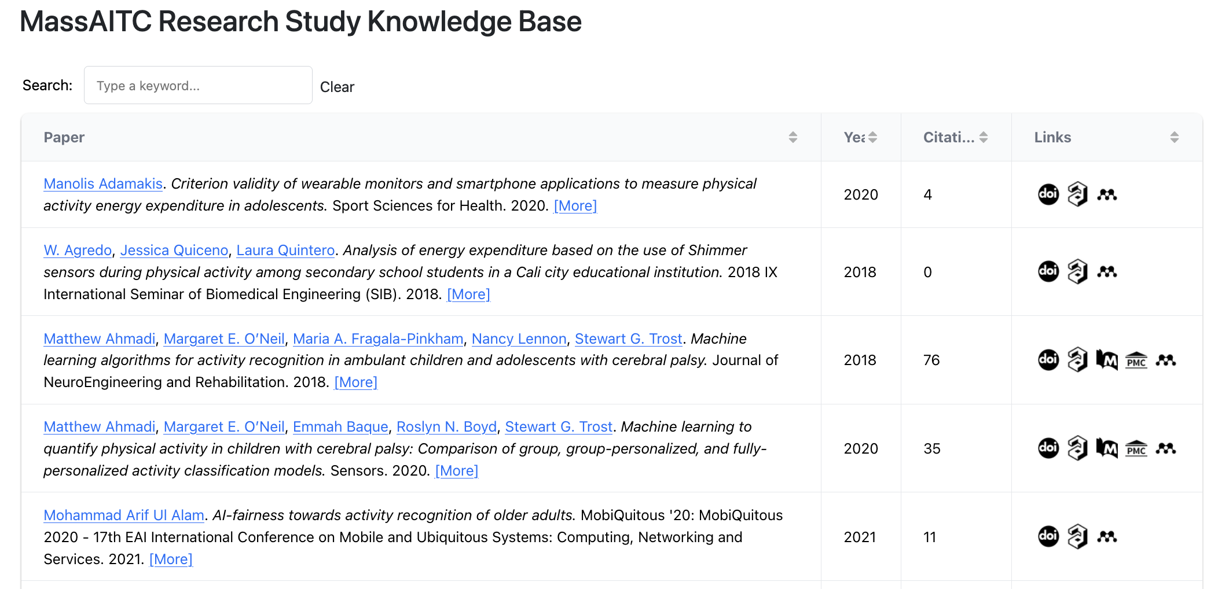Screen dimensions: 1218x589
Task: Sort table by Citations column arrows
Action: click(x=984, y=137)
